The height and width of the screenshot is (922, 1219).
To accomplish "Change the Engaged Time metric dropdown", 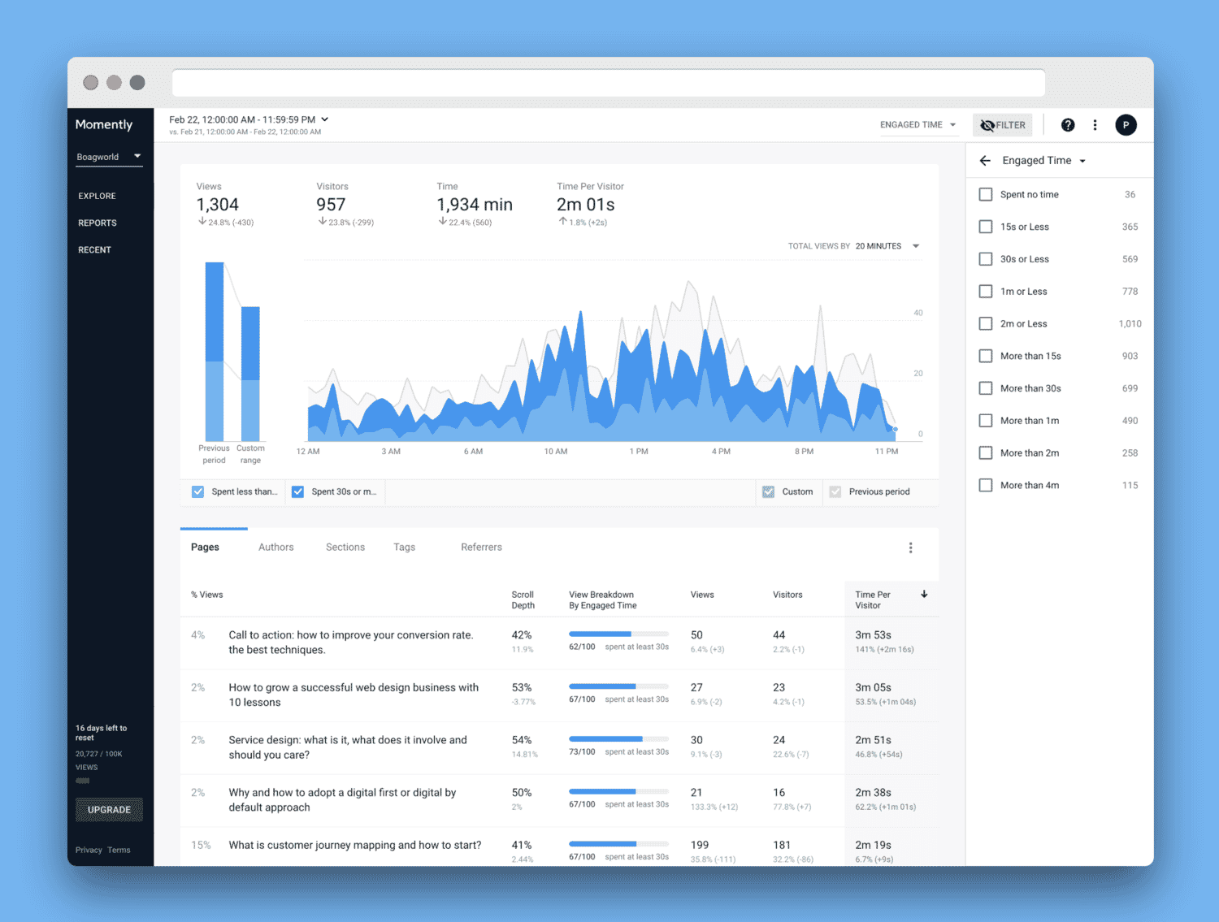I will coord(918,124).
